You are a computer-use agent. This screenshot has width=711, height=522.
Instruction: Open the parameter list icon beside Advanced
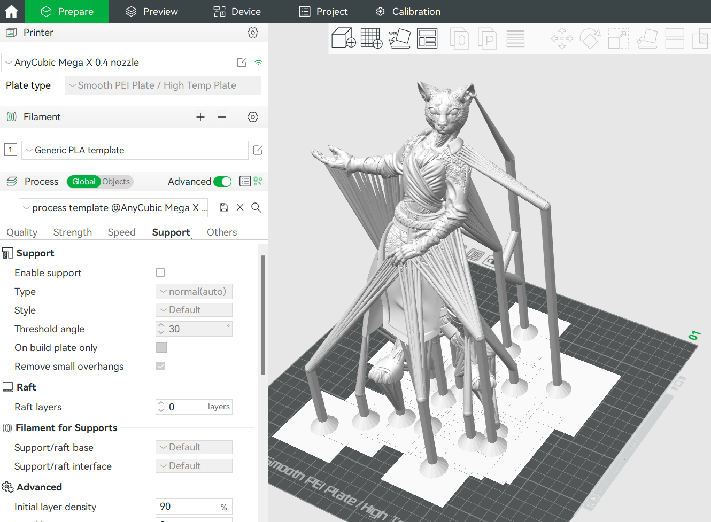pos(245,181)
